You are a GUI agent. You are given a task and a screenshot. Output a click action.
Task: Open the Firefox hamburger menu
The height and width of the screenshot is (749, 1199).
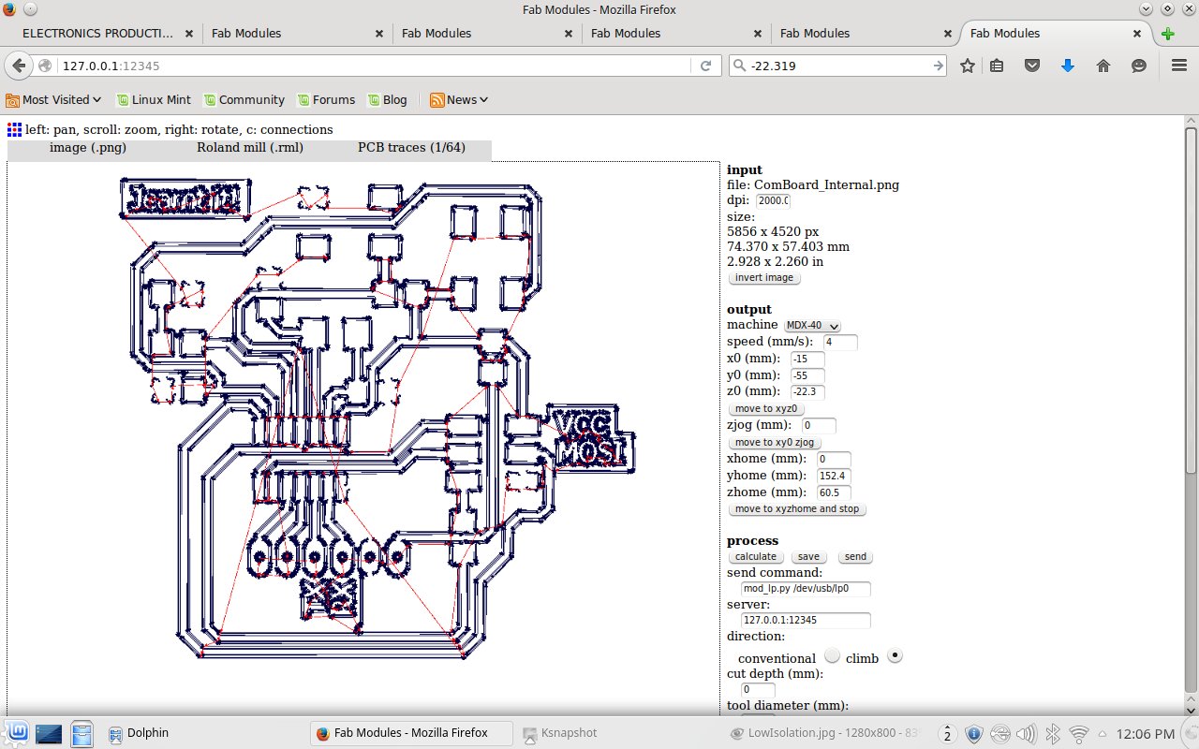click(1178, 66)
